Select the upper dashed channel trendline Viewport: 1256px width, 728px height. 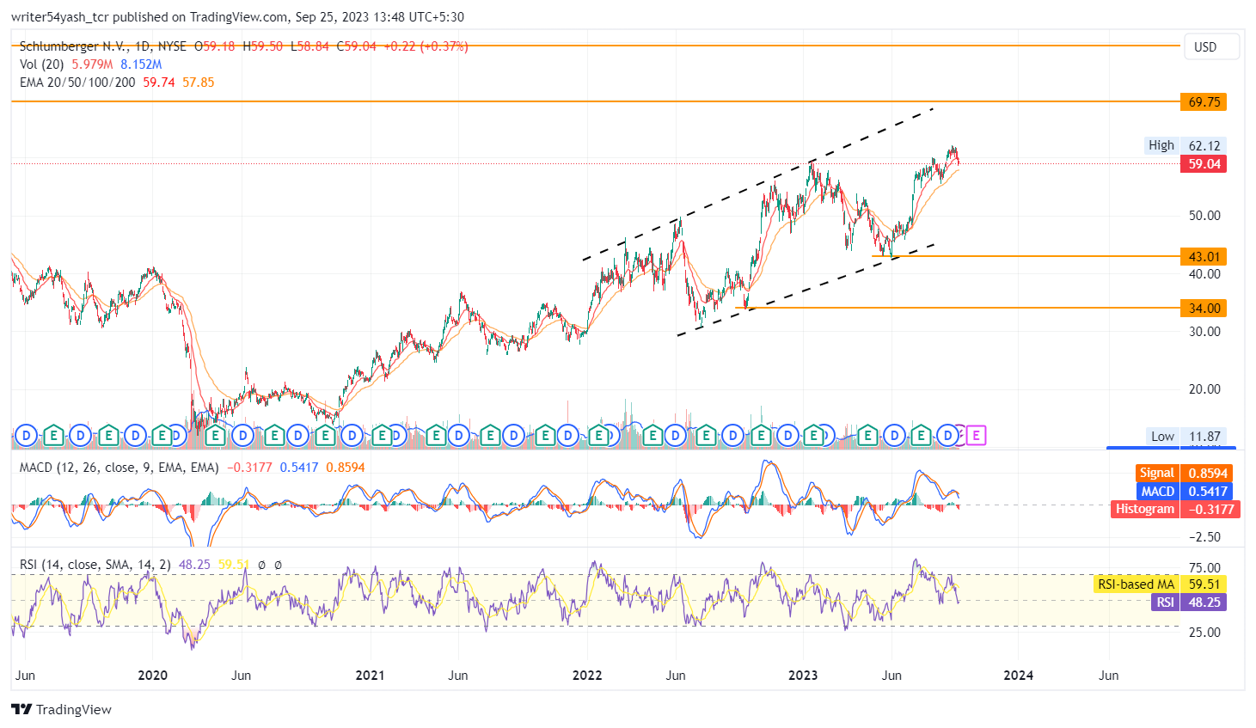(x=758, y=184)
